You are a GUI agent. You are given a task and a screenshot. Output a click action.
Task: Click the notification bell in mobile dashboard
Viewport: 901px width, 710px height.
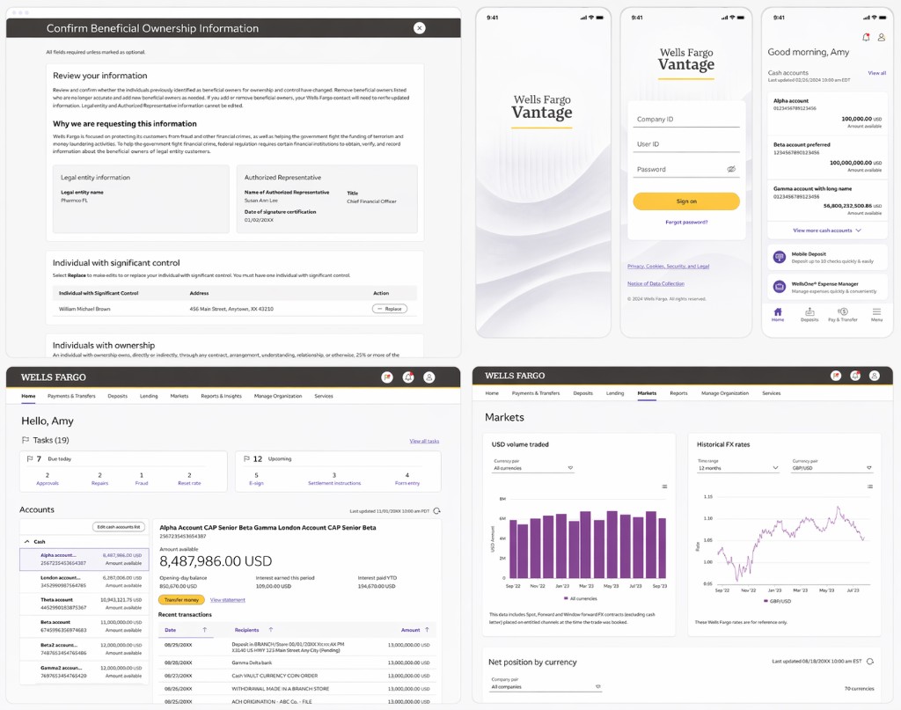[x=866, y=37]
